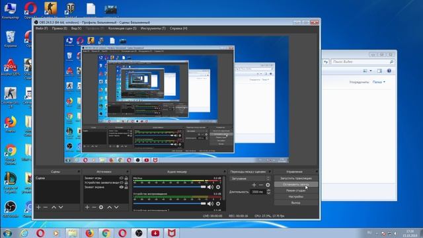
Task: Adjust Mic/Aux volume slider
Action: [x=169, y=187]
